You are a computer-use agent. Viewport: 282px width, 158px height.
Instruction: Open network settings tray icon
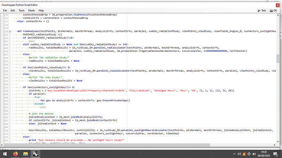(x=249, y=154)
